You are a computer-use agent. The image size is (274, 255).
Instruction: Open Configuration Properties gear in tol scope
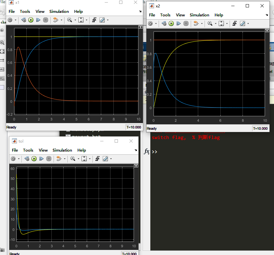(x=13, y=159)
